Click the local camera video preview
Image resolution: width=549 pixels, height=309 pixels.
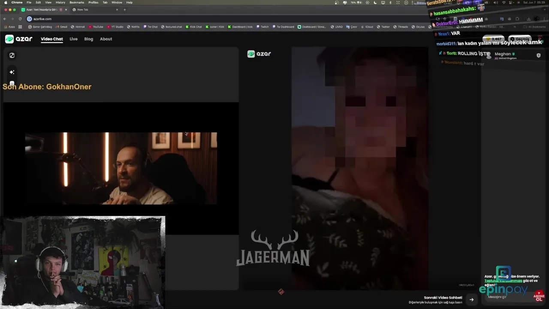pyautogui.click(x=121, y=168)
